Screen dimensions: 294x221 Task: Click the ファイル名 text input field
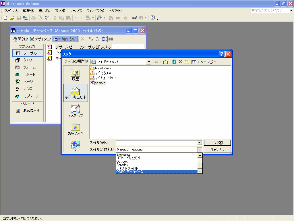156,143
